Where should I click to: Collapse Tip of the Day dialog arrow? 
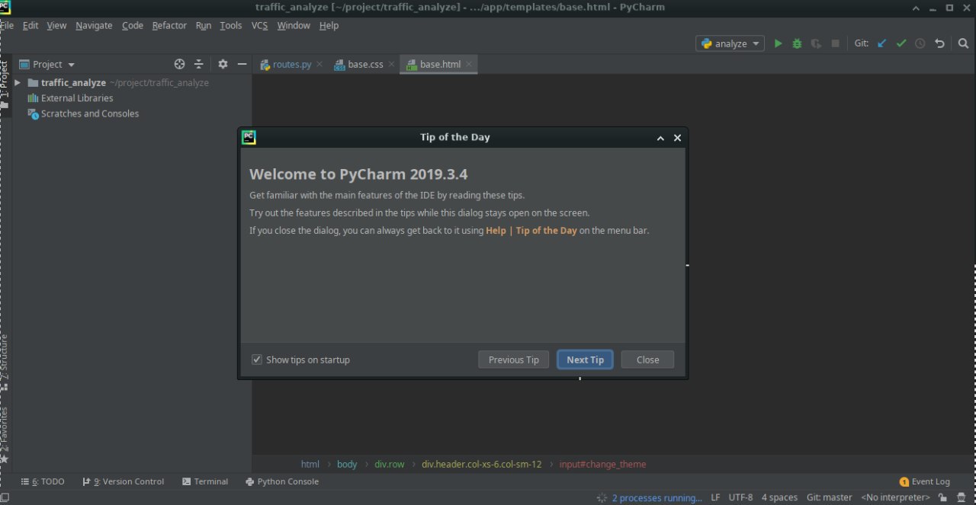point(660,138)
